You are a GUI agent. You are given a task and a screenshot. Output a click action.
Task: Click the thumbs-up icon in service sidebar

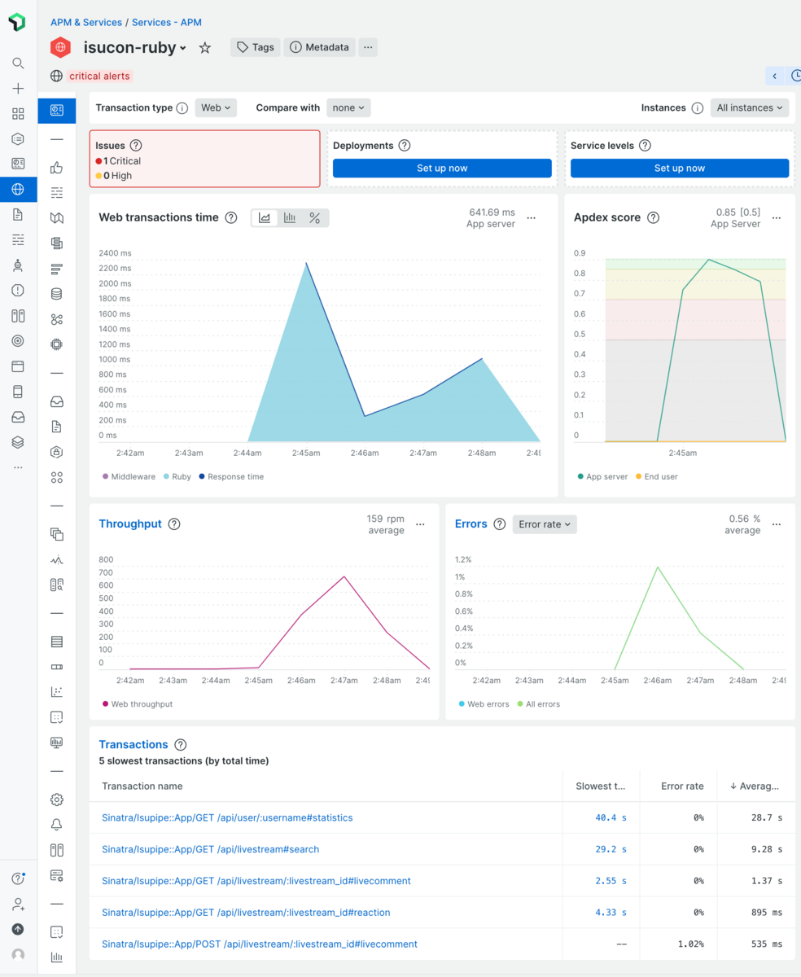[57, 168]
